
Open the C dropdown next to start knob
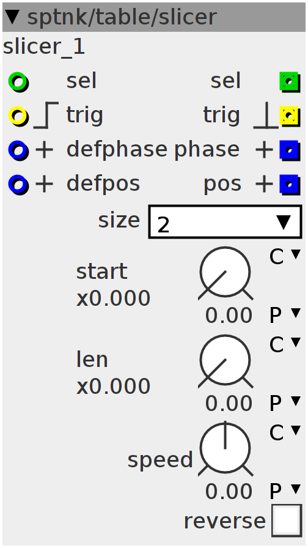point(285,256)
